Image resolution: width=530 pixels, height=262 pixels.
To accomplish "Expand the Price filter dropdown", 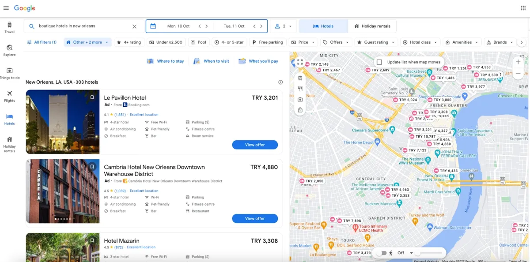I will (303, 42).
